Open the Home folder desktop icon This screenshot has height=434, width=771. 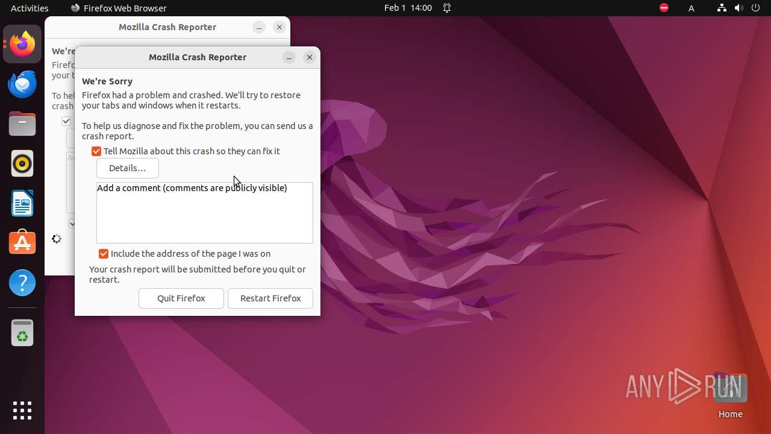click(730, 396)
